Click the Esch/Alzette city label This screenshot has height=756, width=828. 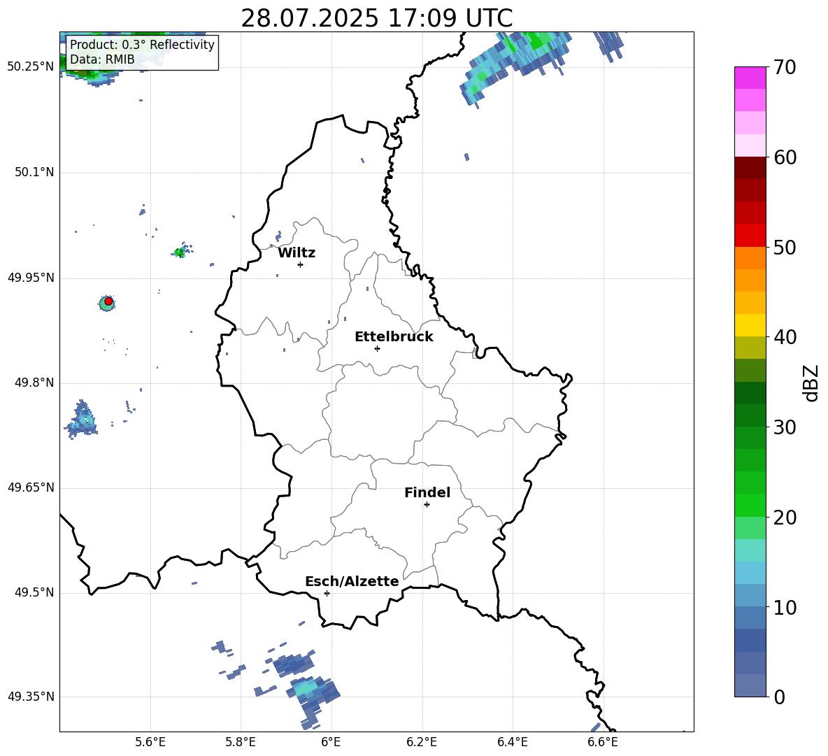tap(352, 582)
